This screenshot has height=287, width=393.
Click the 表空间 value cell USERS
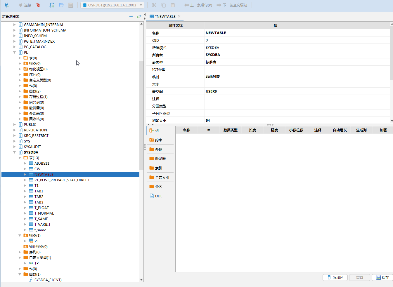click(x=211, y=91)
